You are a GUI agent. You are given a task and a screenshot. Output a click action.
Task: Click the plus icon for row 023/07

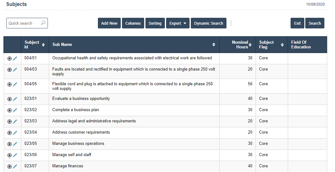9,166
